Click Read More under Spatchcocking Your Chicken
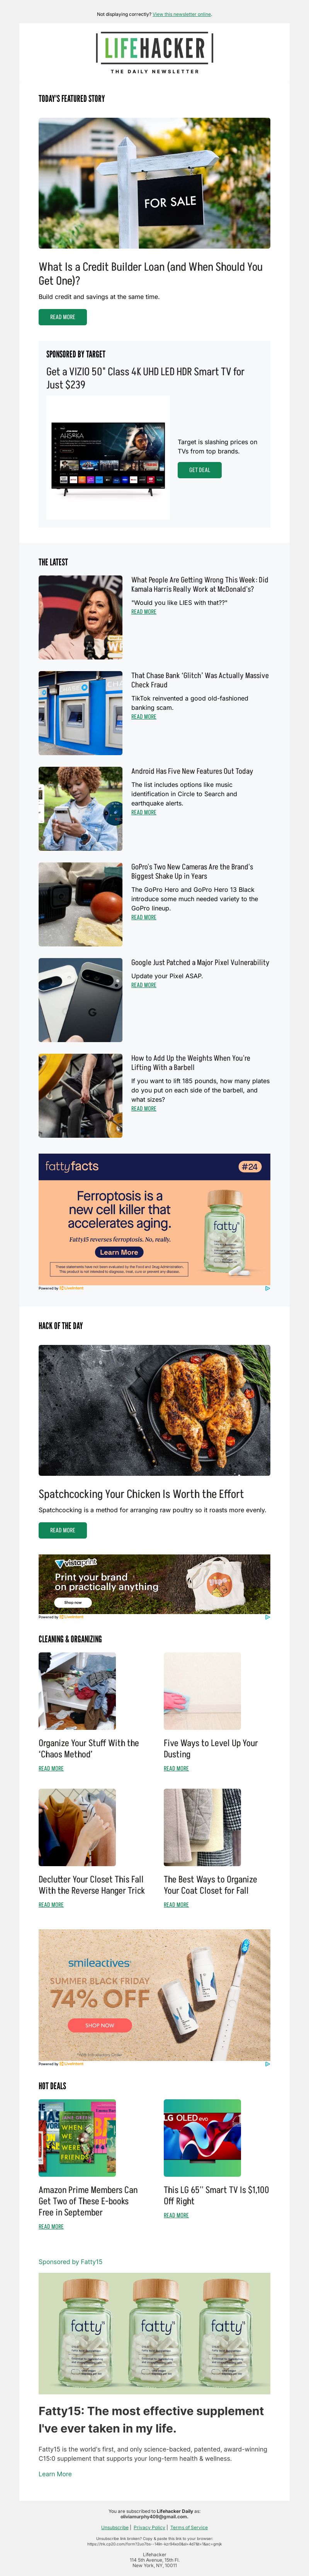This screenshot has width=309, height=2576. pyautogui.click(x=63, y=1530)
